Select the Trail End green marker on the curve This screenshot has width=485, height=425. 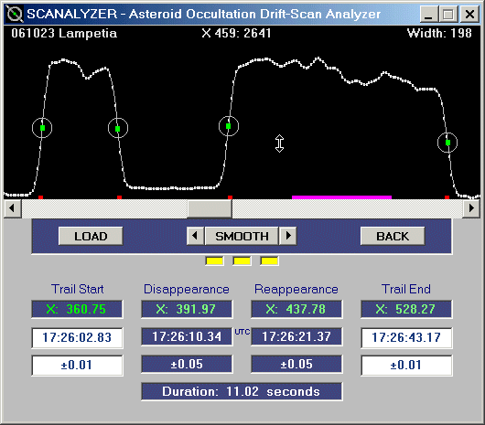[x=447, y=143]
